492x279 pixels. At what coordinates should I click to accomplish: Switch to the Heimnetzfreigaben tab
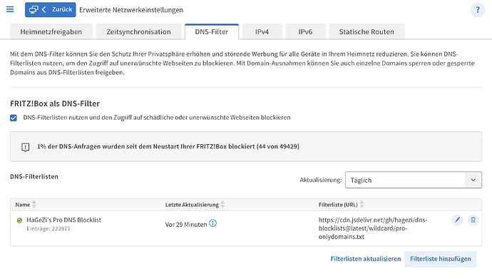pos(51,31)
